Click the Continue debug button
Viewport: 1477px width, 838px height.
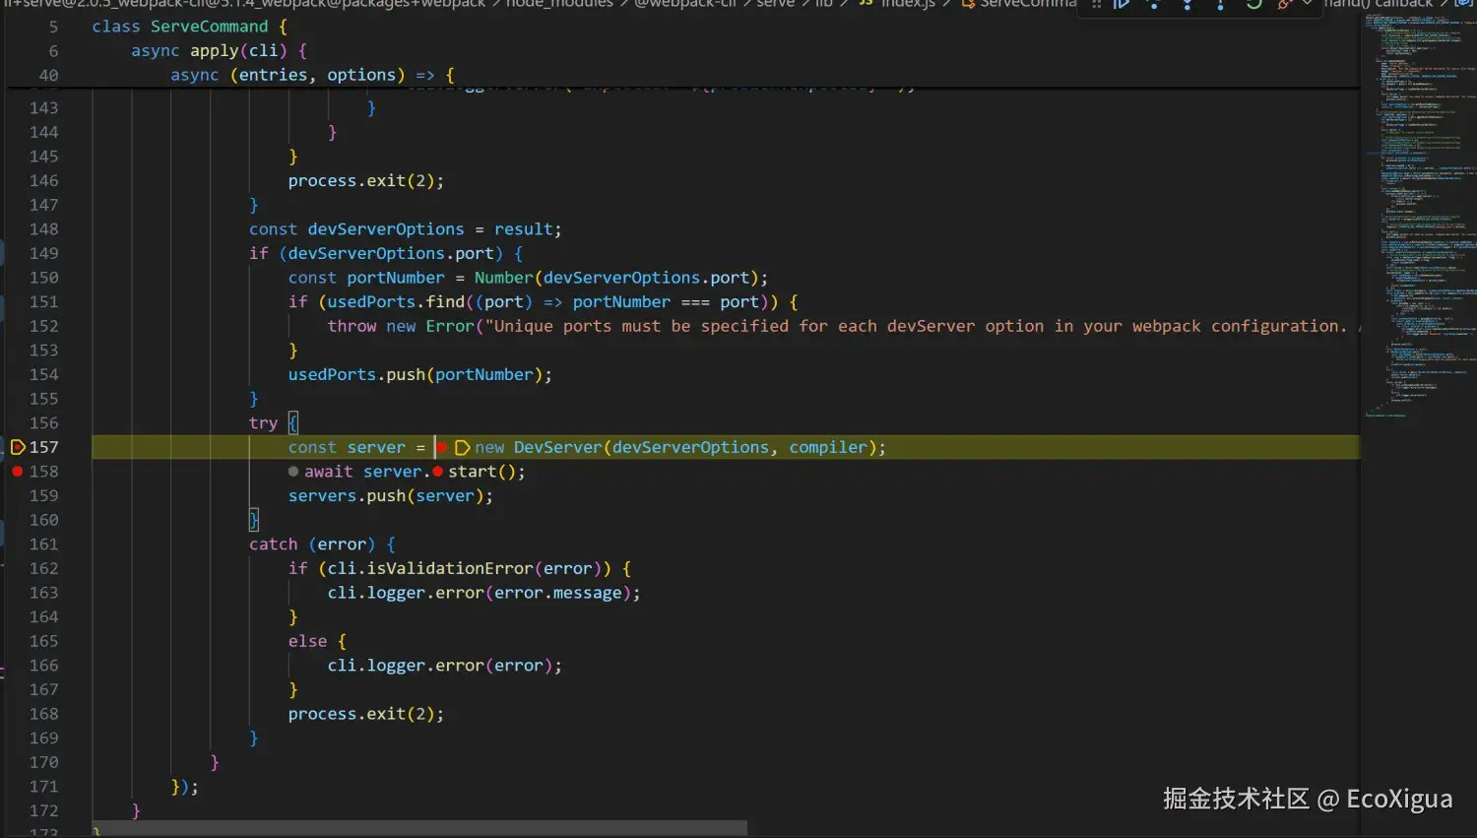[x=1121, y=4]
